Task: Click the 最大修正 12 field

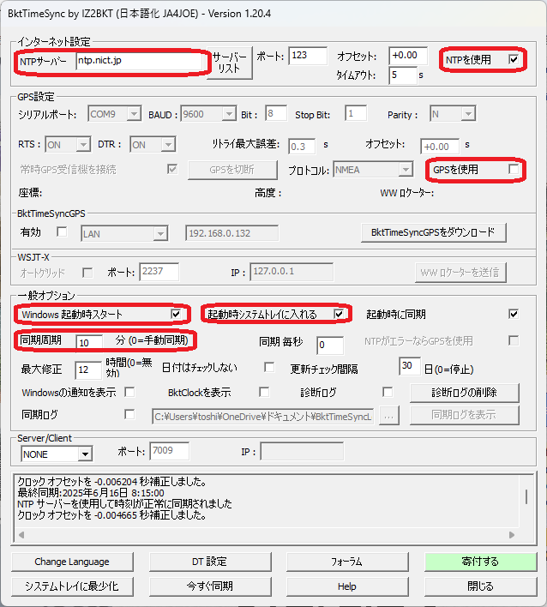Action: pos(88,370)
